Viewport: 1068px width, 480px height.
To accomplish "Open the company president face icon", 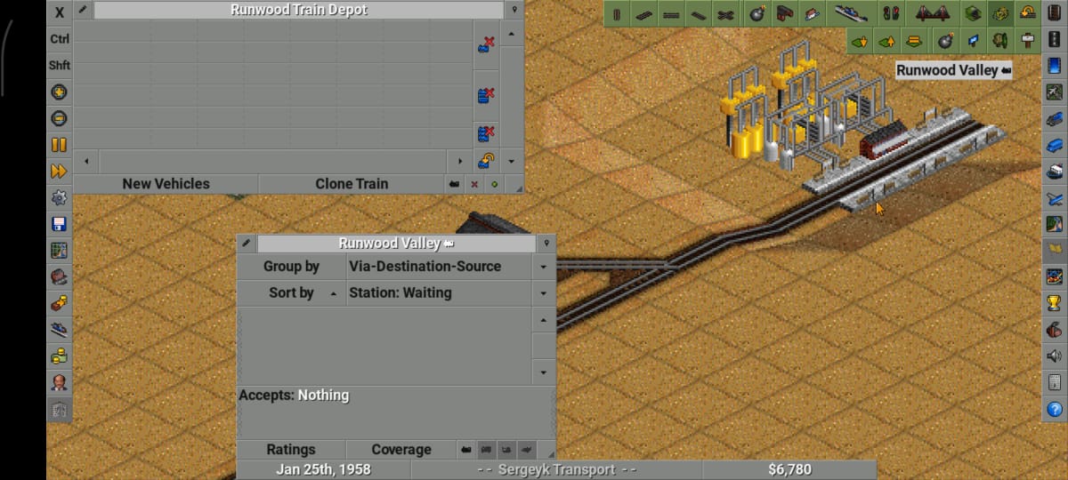I will pyautogui.click(x=60, y=383).
